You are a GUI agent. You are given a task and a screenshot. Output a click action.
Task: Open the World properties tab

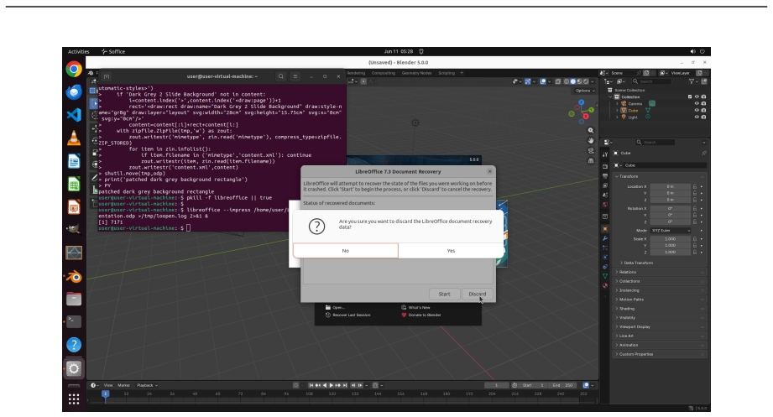605,205
